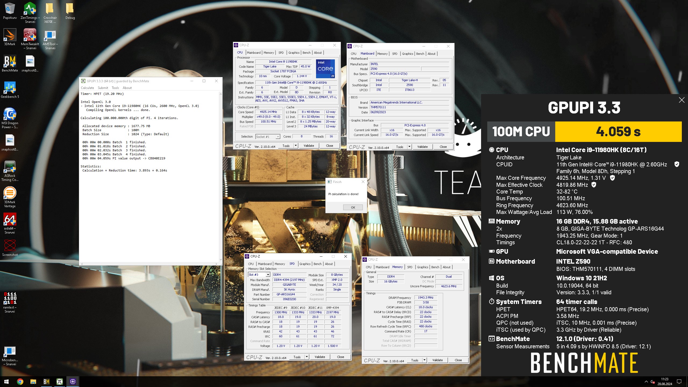Screen dimensions: 688x387
Task: Open the Crosshair X670E folder
Action: pos(50,12)
